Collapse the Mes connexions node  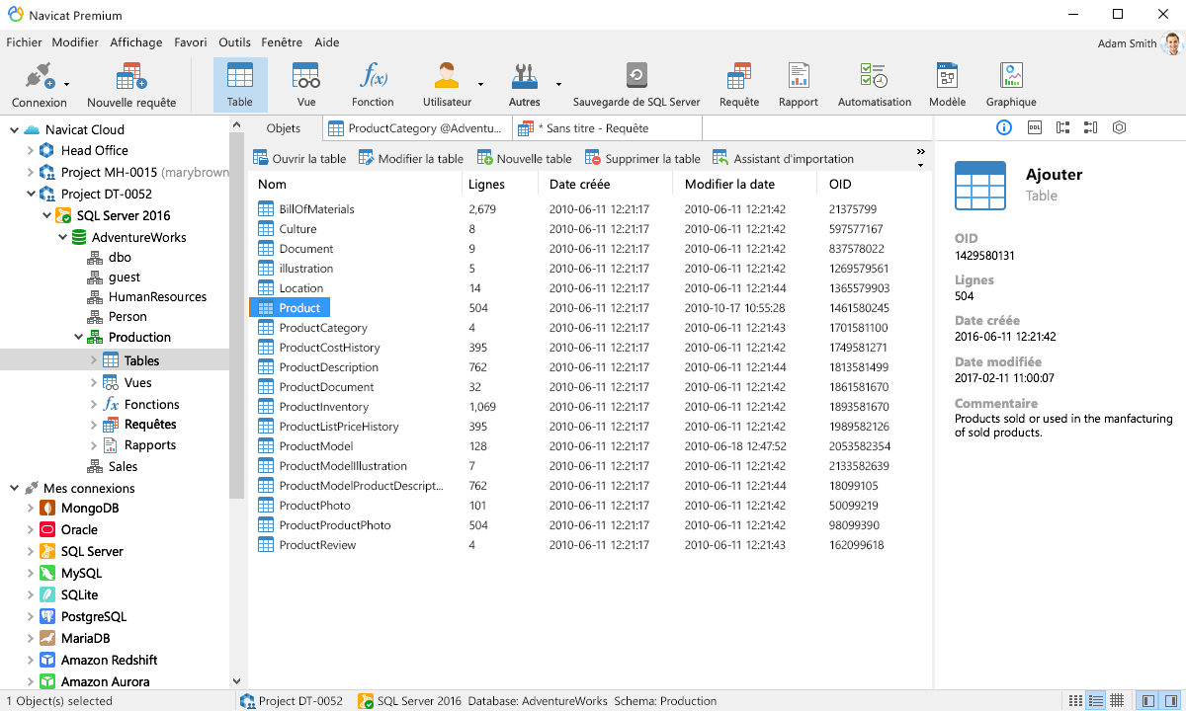tap(15, 488)
